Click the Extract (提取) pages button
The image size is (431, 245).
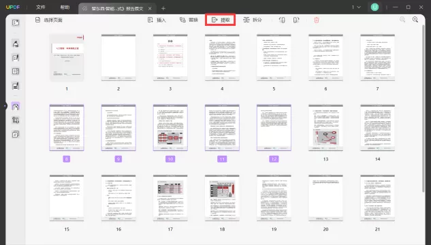point(221,20)
